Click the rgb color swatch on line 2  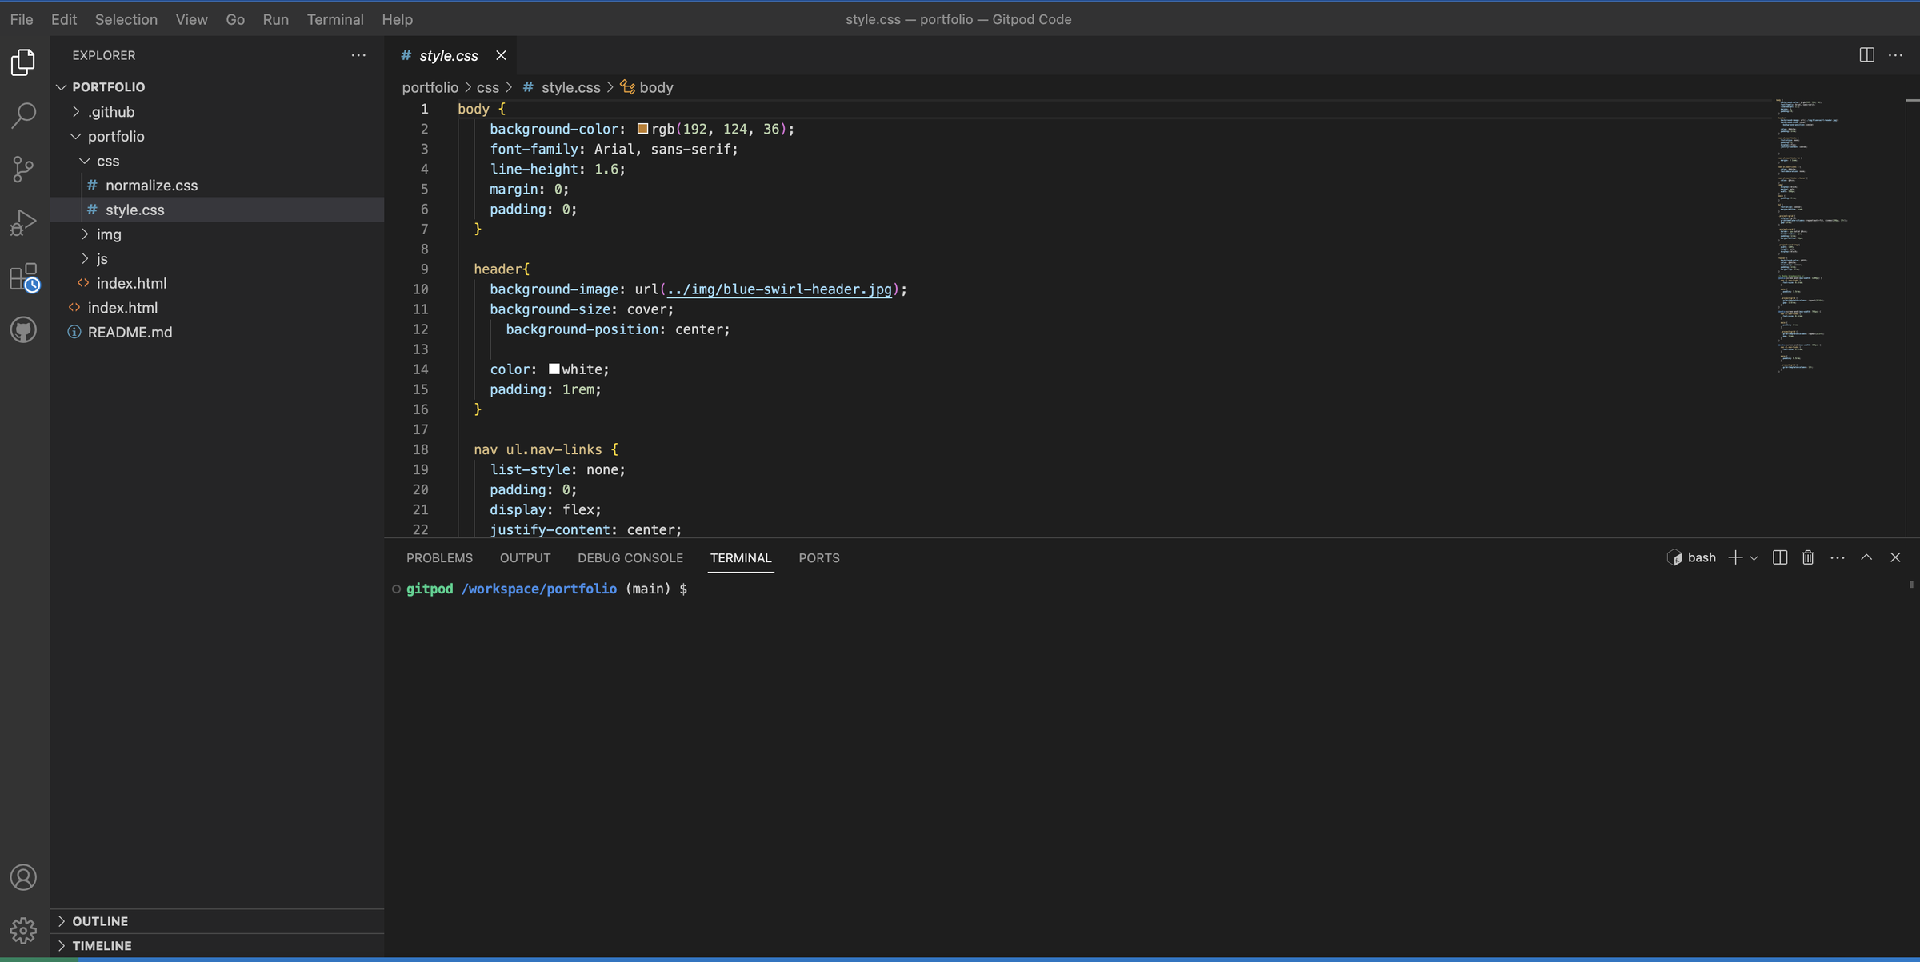[642, 128]
